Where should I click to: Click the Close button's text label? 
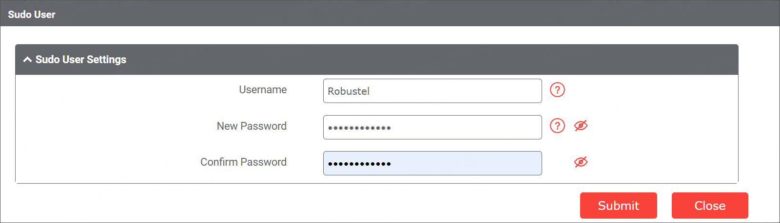point(710,206)
